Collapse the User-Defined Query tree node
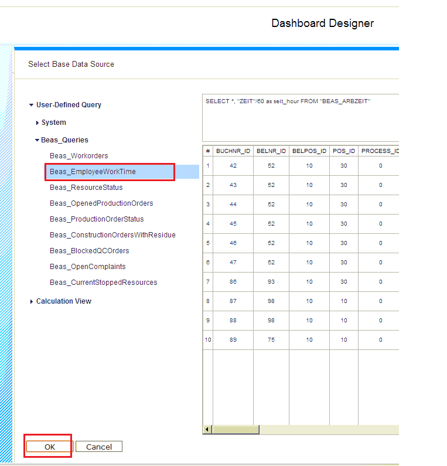447x466 pixels. pos(32,106)
